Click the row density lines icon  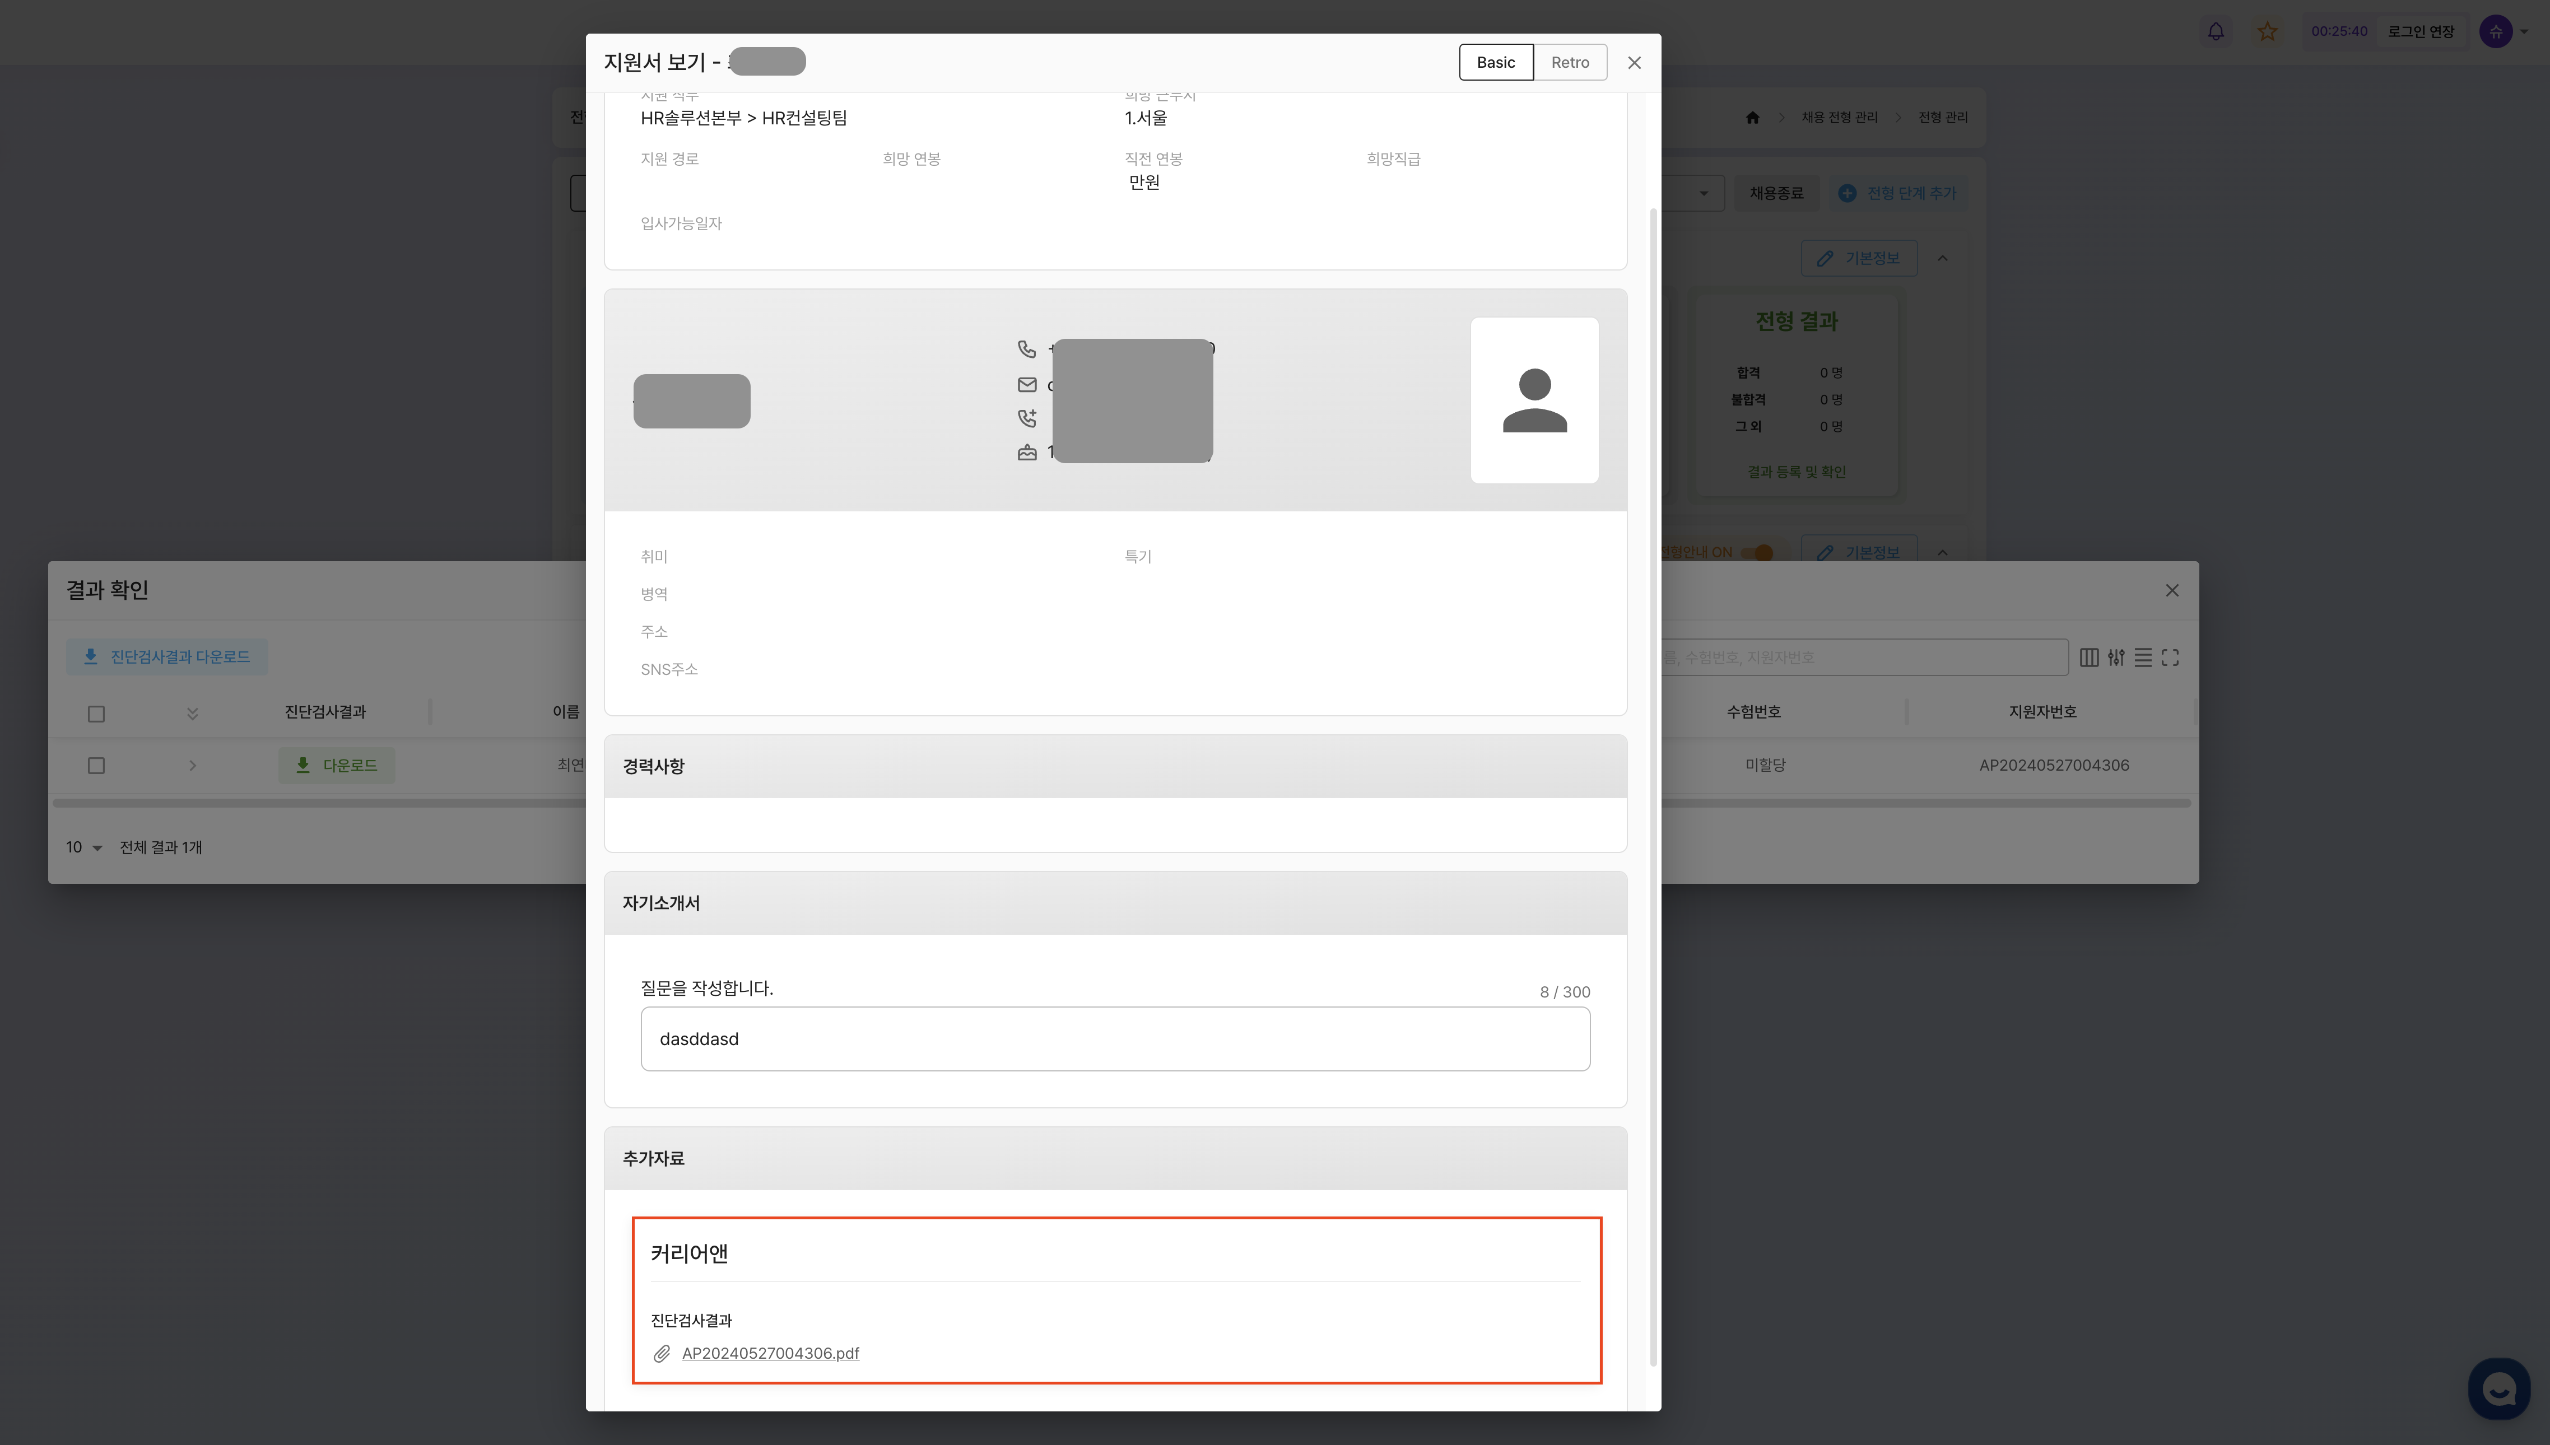pos(2143,657)
